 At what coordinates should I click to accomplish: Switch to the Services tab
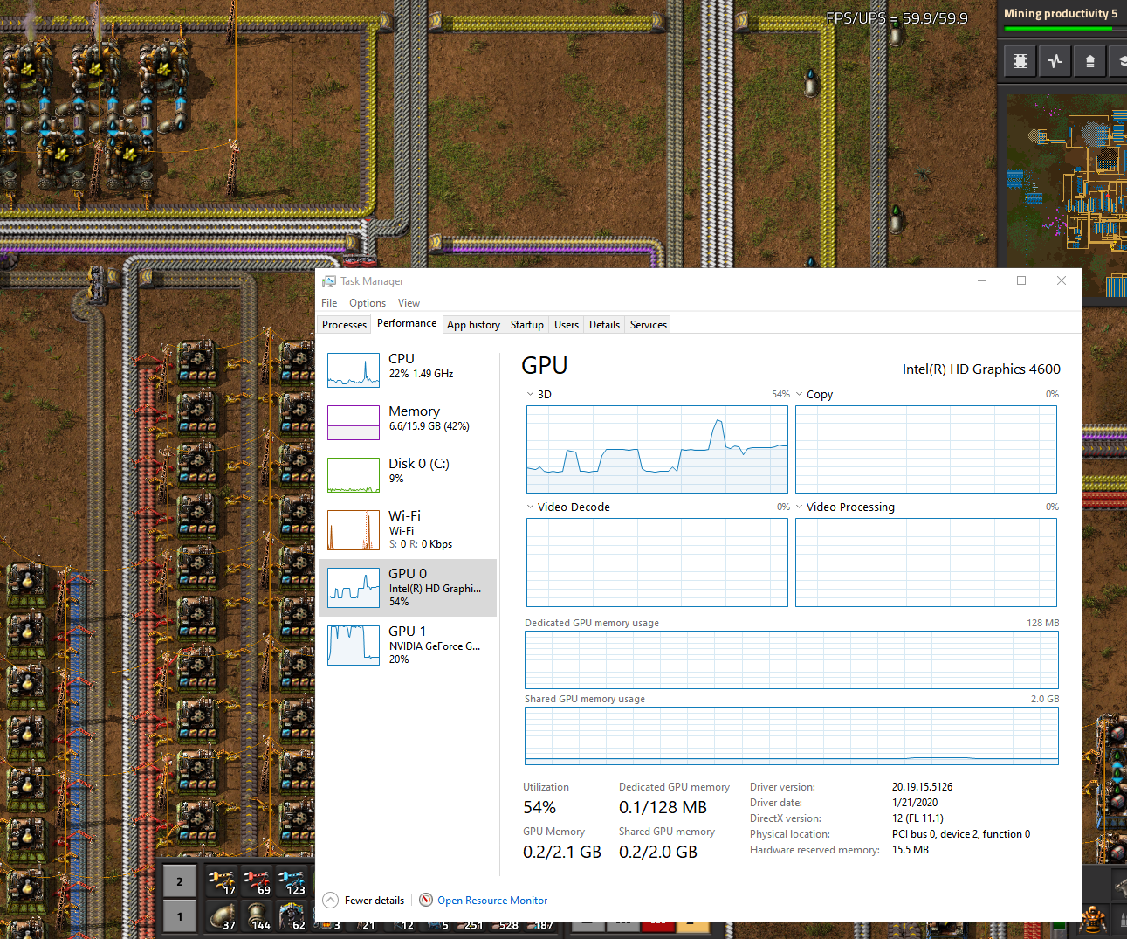click(x=649, y=325)
